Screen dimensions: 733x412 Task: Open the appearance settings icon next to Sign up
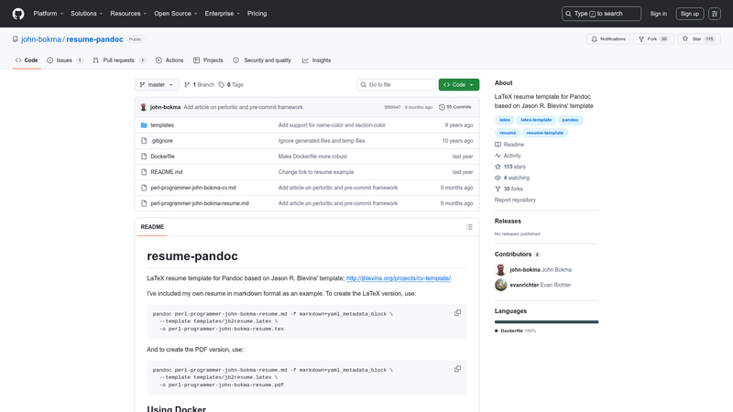[x=715, y=14]
